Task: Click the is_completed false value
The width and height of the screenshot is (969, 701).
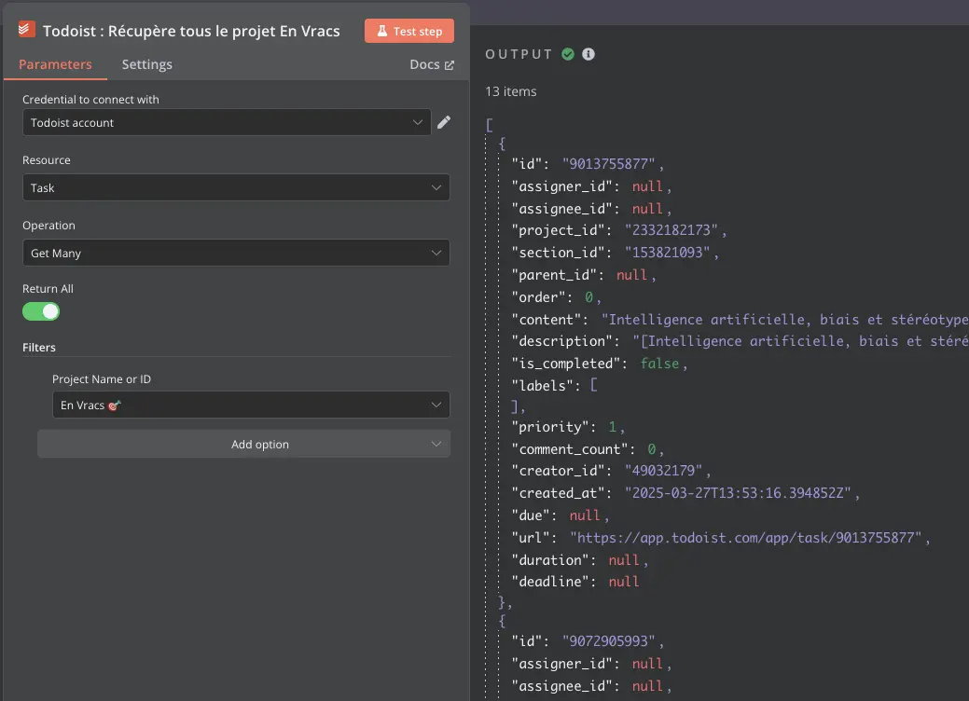Action: (x=659, y=364)
